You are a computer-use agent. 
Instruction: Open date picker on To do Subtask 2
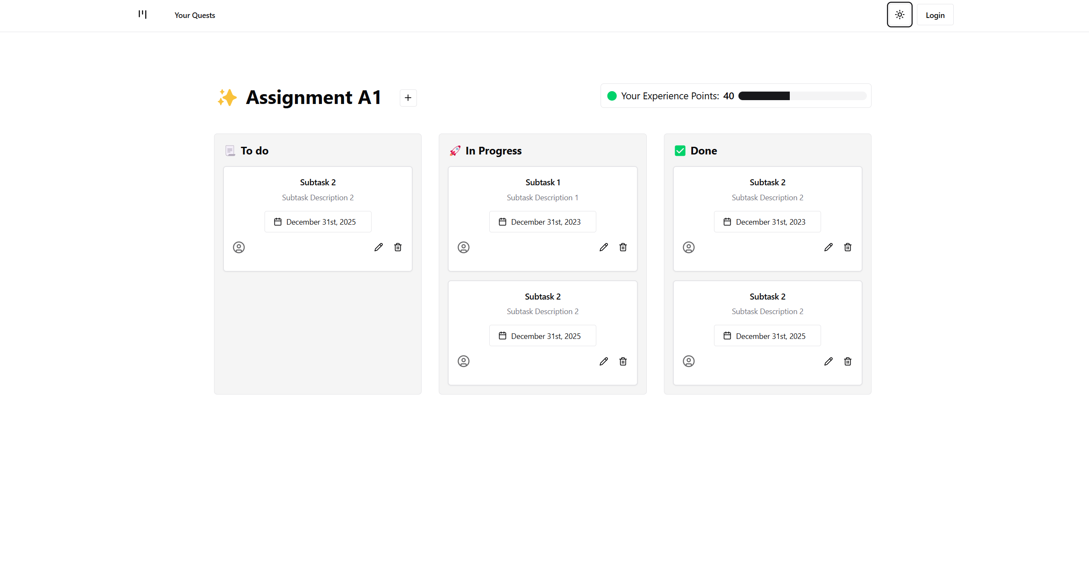318,222
